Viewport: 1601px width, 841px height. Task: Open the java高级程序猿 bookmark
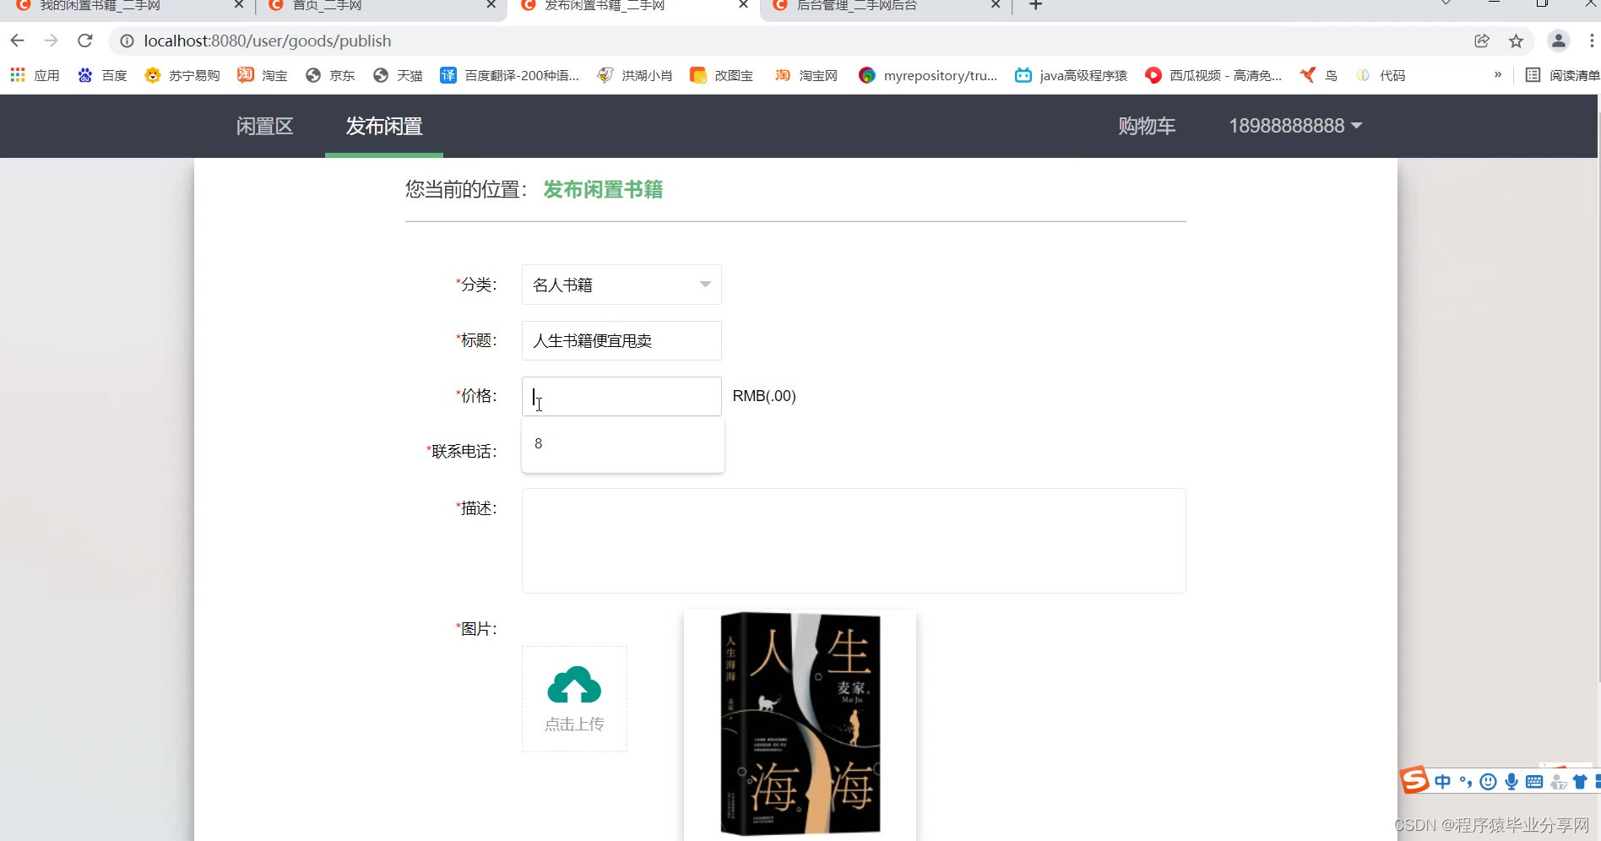tap(1072, 75)
